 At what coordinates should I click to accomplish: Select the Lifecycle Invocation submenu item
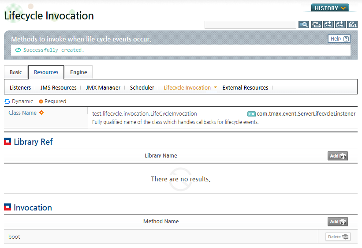coord(187,88)
